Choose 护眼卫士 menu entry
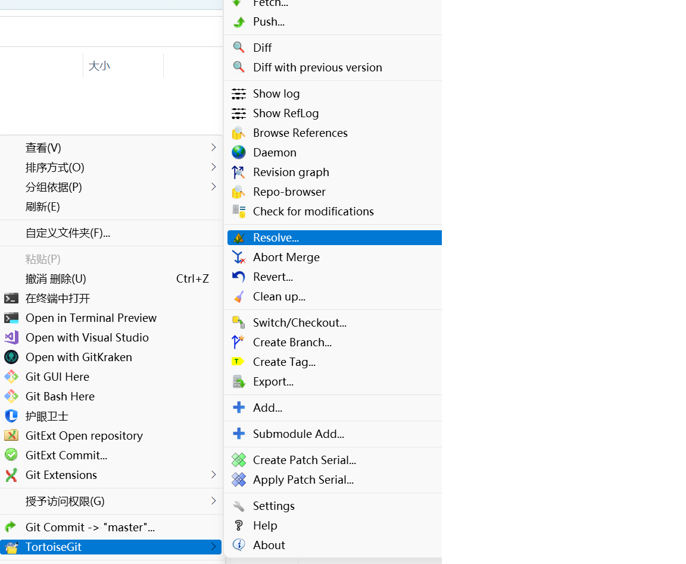This screenshot has width=686, height=564. (111, 416)
